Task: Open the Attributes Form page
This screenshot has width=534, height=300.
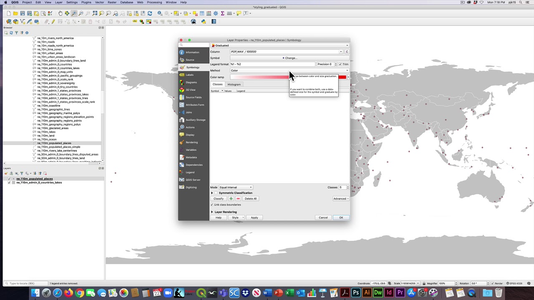Action: 194,105
